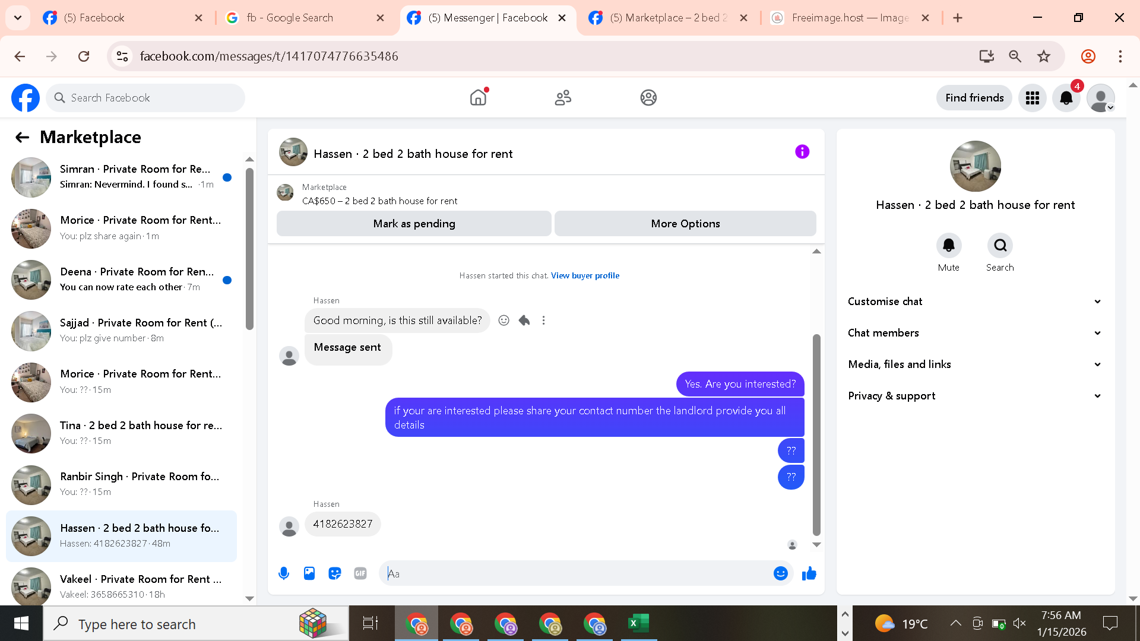Expand Privacy & support section
The image size is (1140, 641).
[974, 396]
